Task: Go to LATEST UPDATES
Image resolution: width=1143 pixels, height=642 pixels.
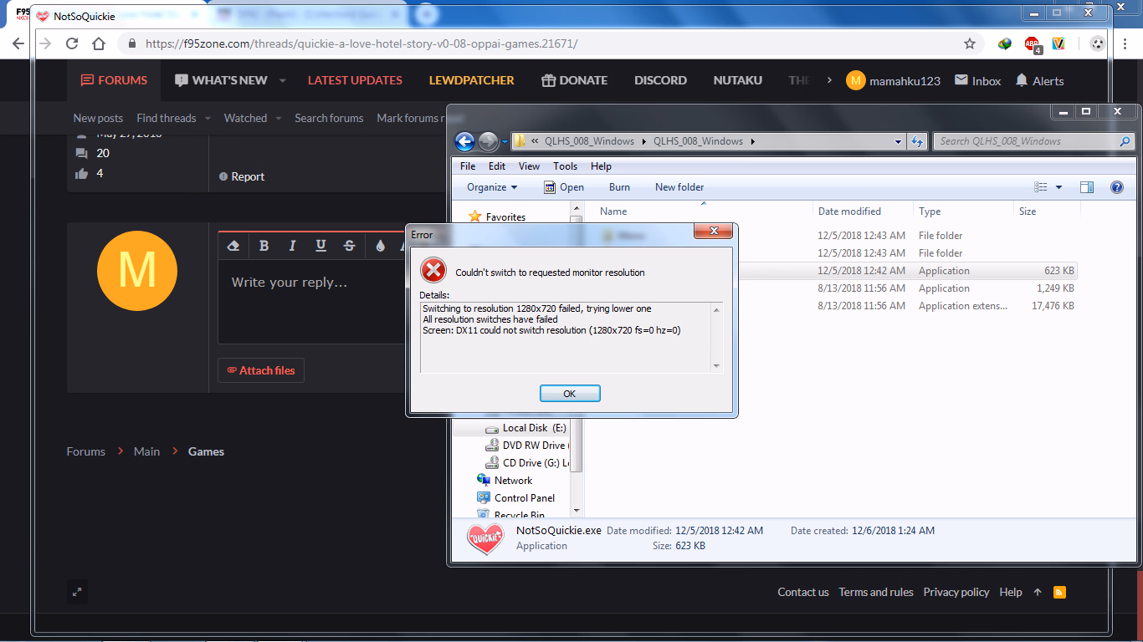Action: click(355, 80)
